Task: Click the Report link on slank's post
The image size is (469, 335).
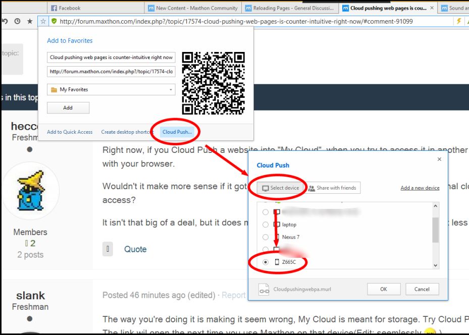Action: [234, 295]
